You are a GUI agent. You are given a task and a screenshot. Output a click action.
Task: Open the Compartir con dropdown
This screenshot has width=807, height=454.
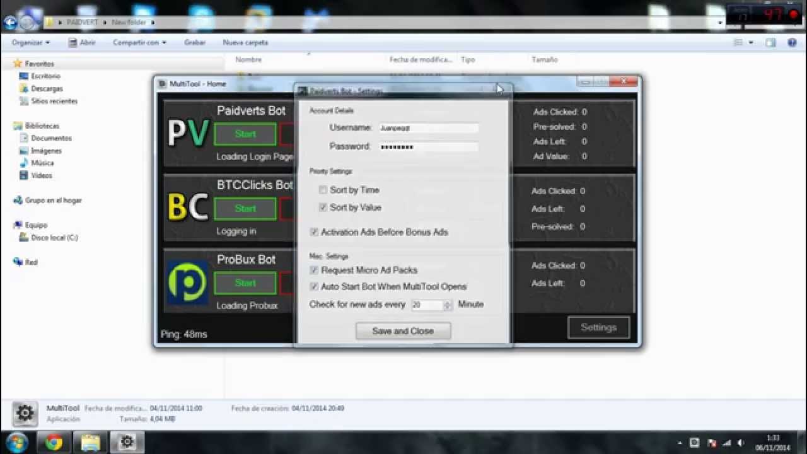pos(139,43)
